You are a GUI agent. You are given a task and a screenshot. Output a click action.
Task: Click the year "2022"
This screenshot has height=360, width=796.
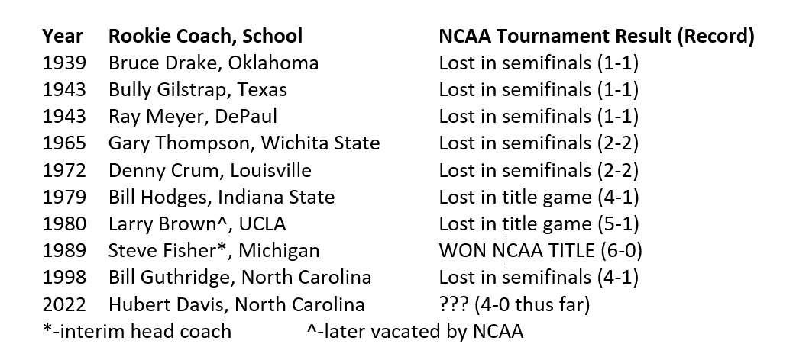pyautogui.click(x=64, y=305)
